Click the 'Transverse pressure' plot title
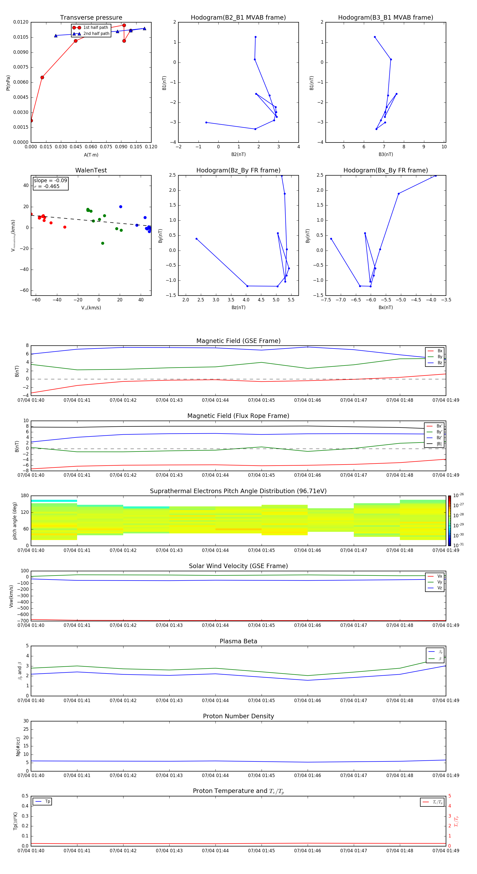Image resolution: width=477 pixels, height=874 pixels. [x=91, y=18]
